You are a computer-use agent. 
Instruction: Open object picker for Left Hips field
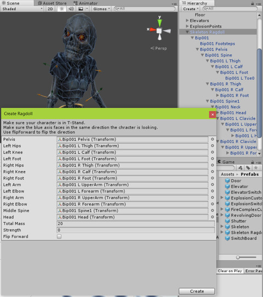213,145
